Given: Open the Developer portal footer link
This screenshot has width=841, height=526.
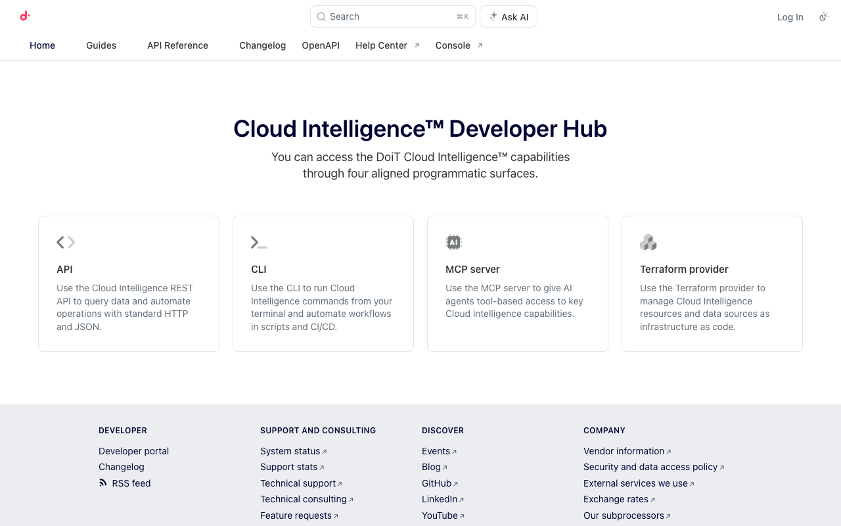Looking at the screenshot, I should [x=133, y=451].
